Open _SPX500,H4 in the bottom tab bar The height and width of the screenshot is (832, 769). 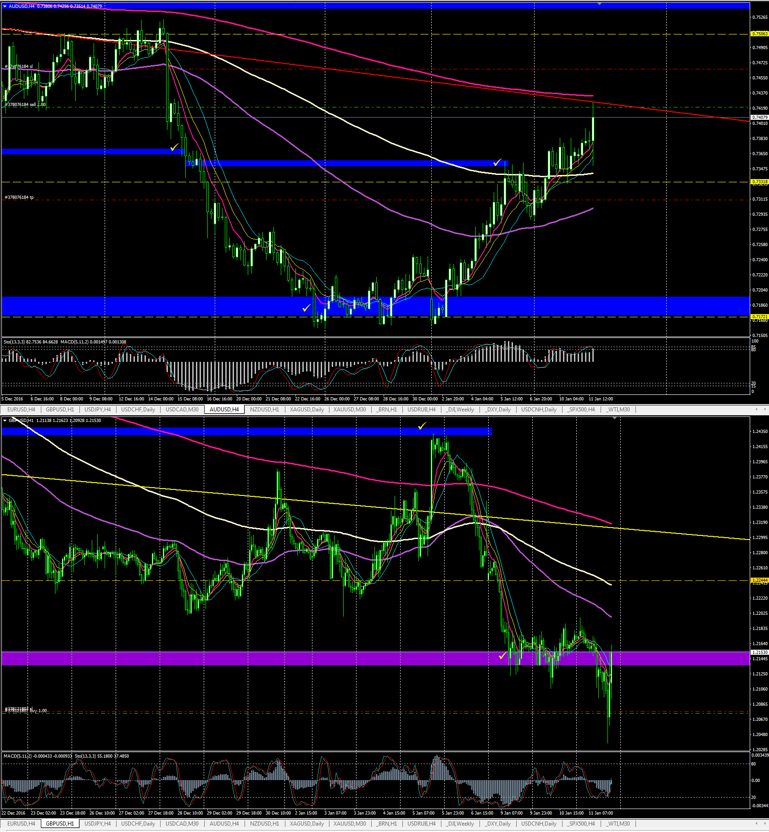(581, 824)
